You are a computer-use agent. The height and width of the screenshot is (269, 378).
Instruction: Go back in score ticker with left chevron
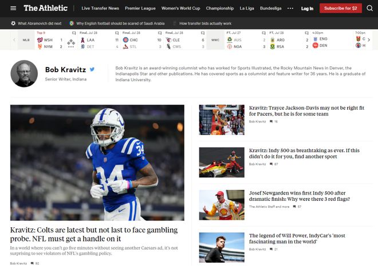(x=14, y=39)
